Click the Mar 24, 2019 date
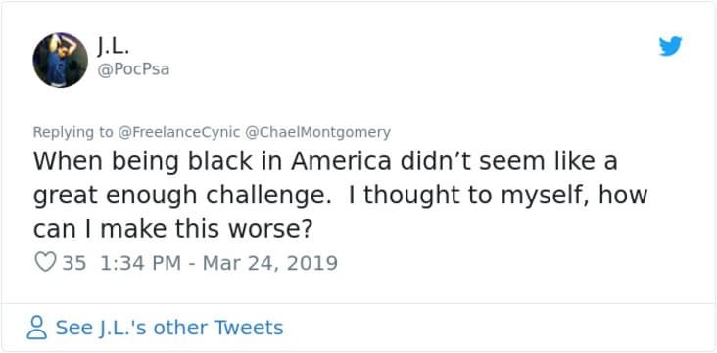 (269, 263)
